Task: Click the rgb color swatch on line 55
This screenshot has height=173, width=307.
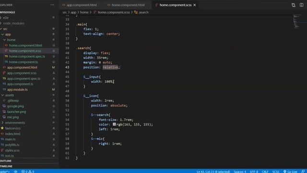Action: click(114, 124)
